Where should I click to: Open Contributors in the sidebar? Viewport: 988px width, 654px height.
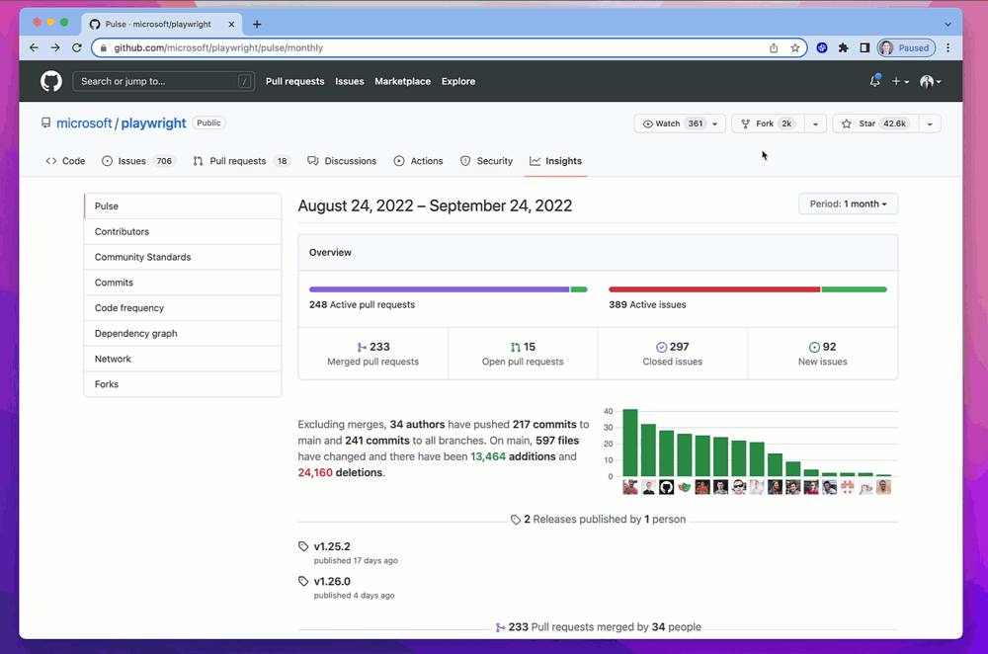point(183,232)
